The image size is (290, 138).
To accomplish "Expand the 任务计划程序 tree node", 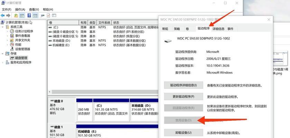I will pyautogui.click(x=7, y=31).
